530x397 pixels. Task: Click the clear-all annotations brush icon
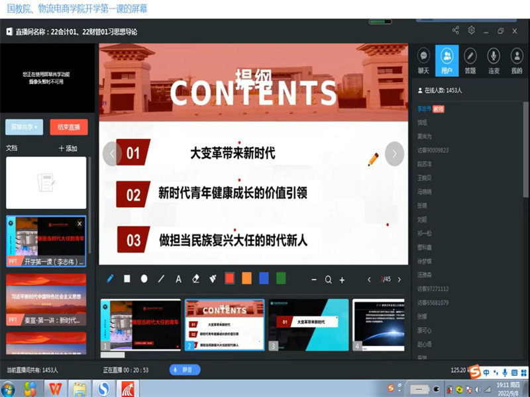(213, 279)
